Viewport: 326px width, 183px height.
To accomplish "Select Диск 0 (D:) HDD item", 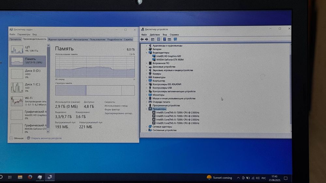I will coord(28,74).
